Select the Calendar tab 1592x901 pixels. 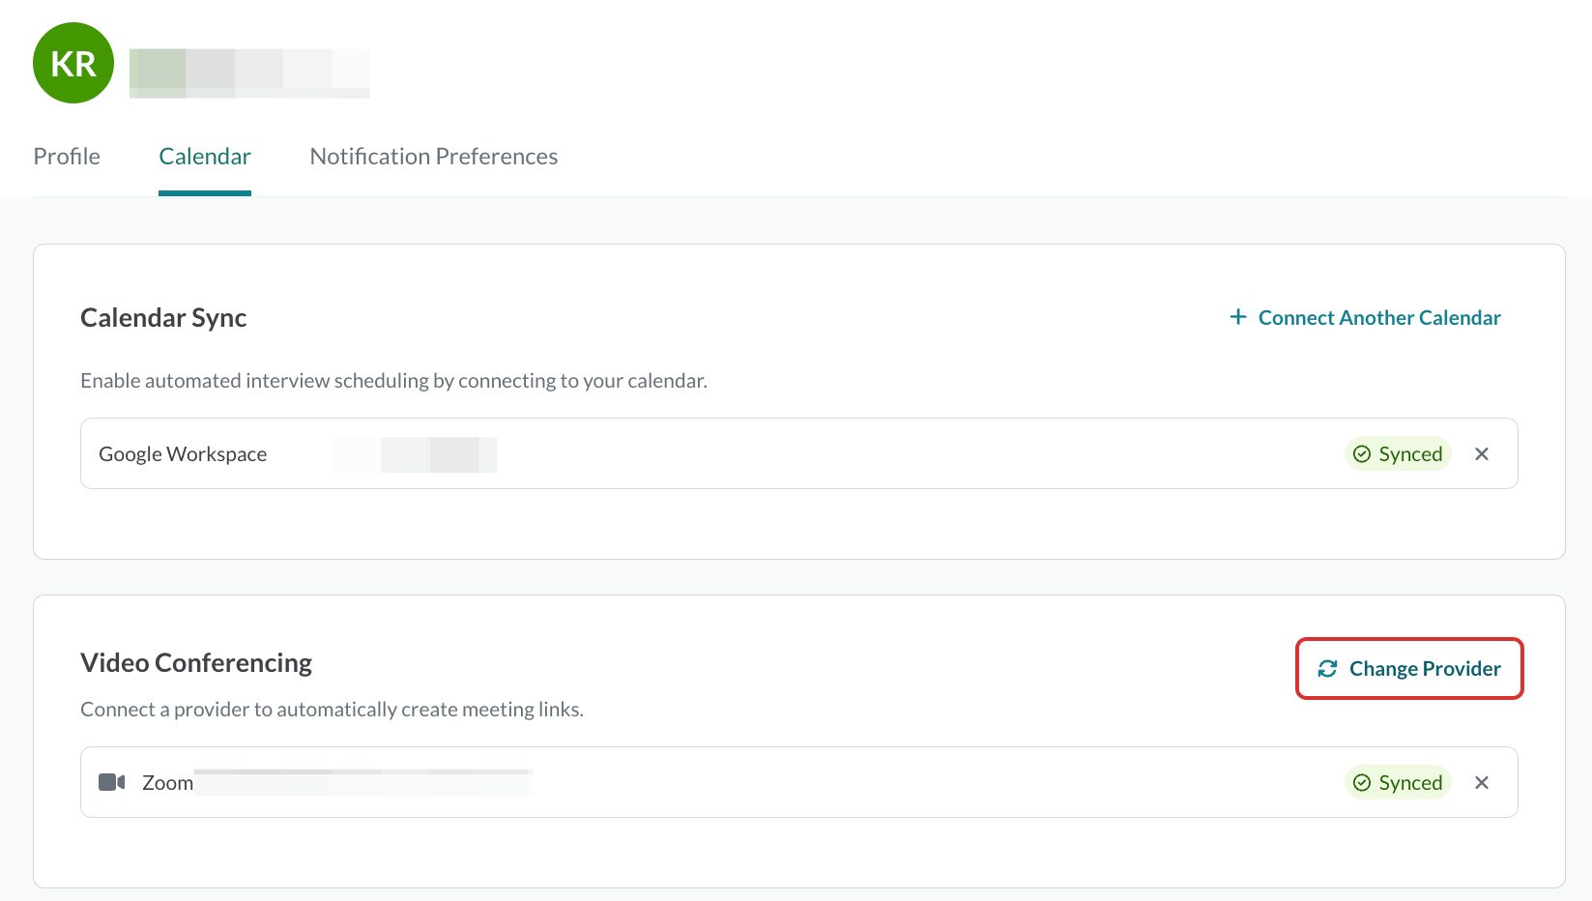(205, 157)
